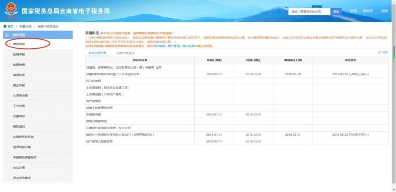Open 印花税申报 row
This screenshot has width=396, height=192.
point(236,81)
